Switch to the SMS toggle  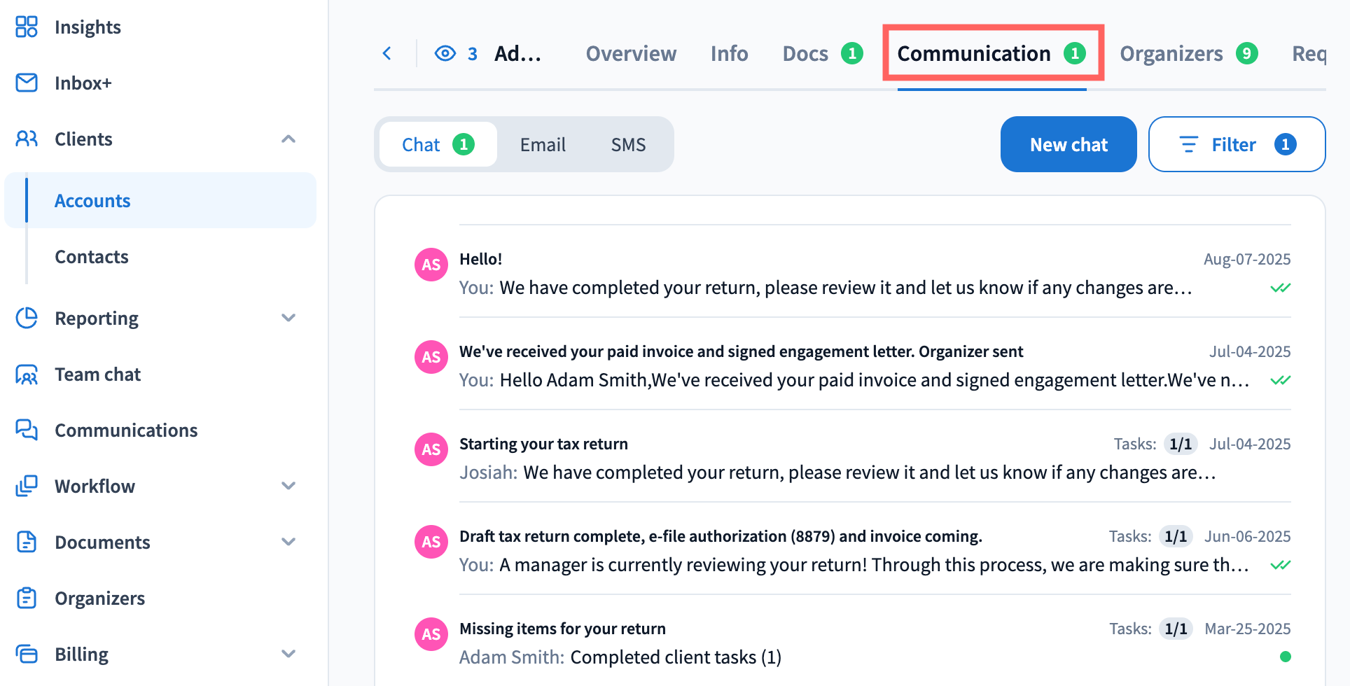click(628, 144)
